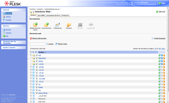Open the Protección tab
Image resolution: width=169 pixels, height=103 pixels.
(65, 16)
